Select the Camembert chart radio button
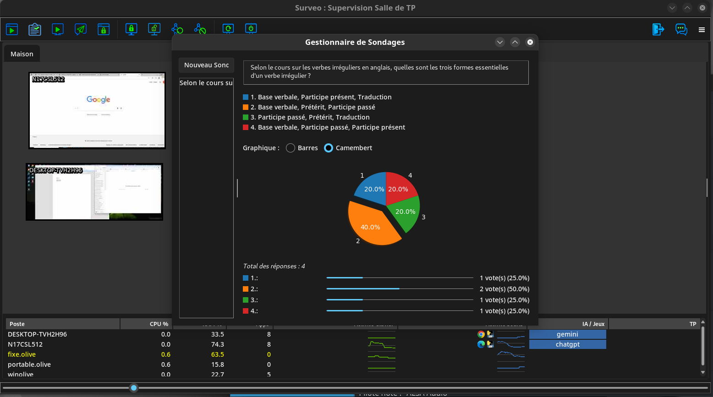The image size is (713, 397). click(x=329, y=148)
